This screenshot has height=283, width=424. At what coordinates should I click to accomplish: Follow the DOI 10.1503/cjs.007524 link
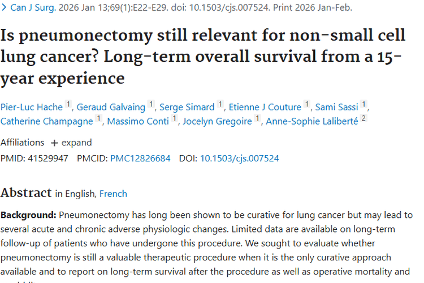tap(239, 158)
